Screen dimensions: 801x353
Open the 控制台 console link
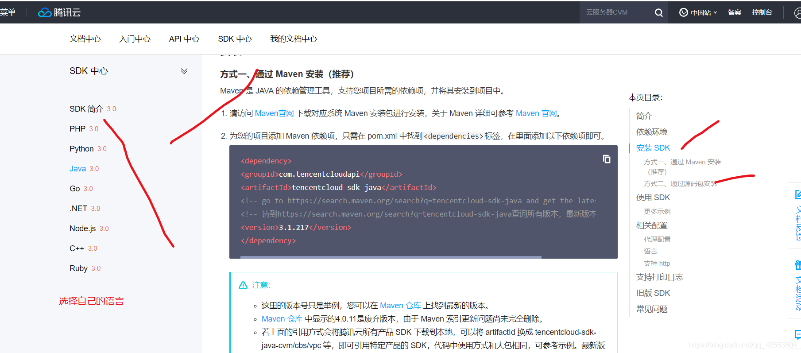pos(762,12)
